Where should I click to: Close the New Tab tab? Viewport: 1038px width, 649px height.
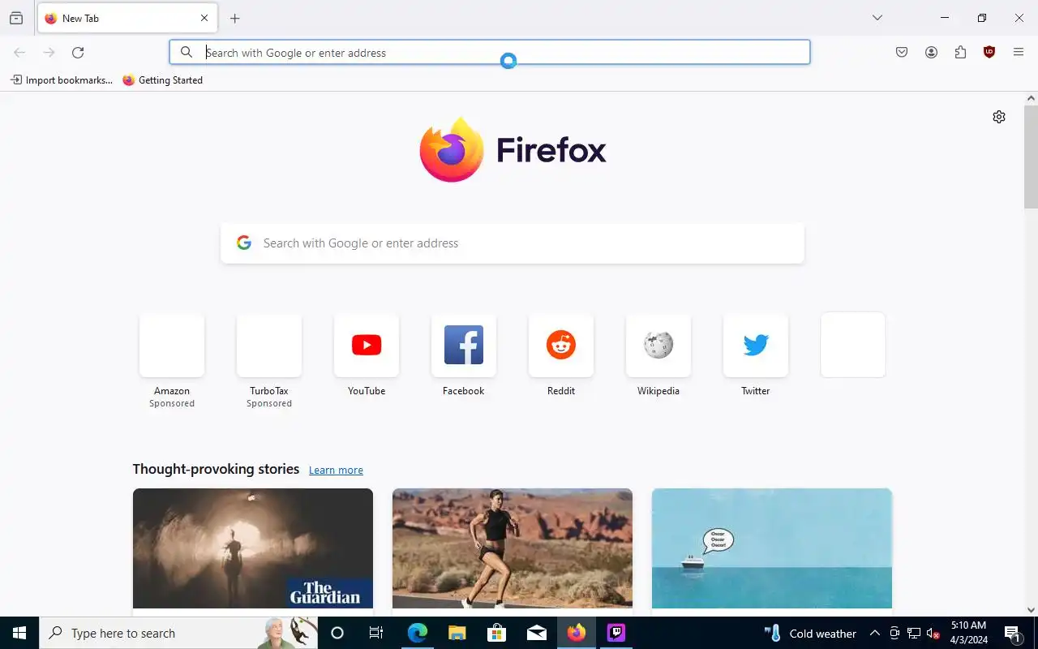pos(204,18)
